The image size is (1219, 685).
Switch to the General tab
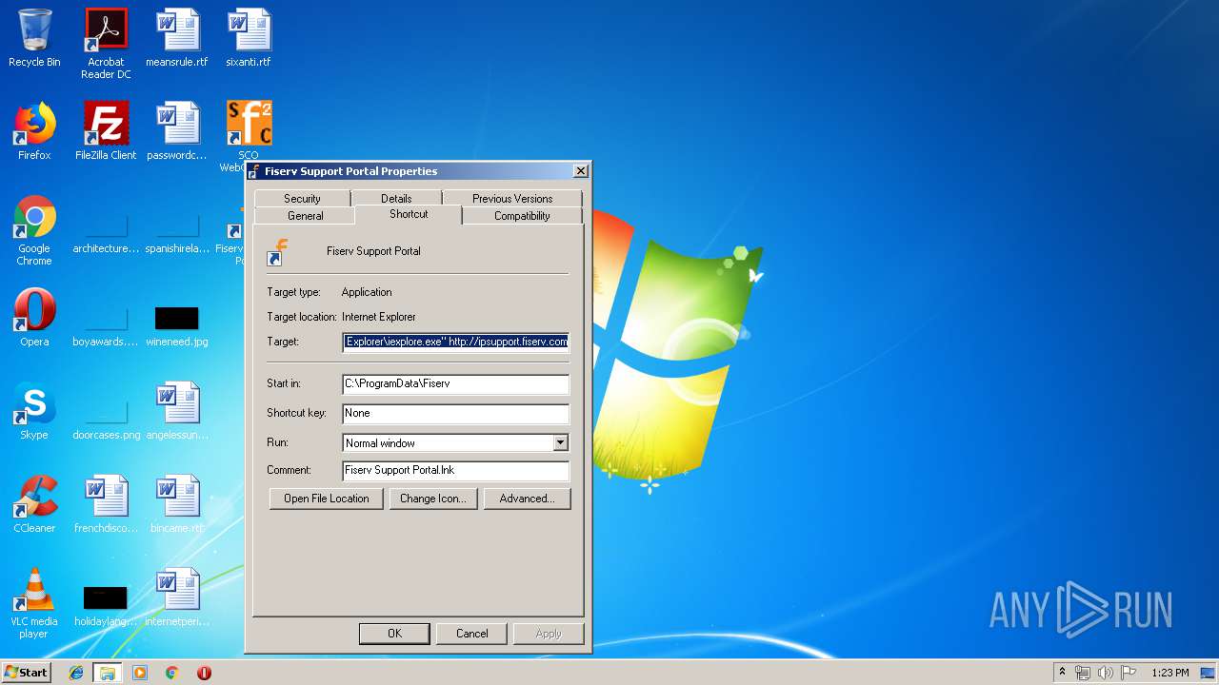click(305, 216)
